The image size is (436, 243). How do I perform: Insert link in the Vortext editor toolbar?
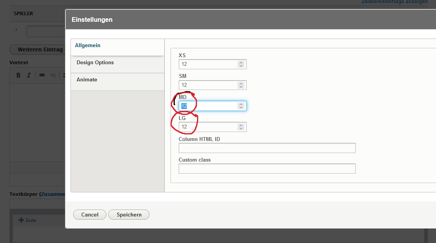pos(42,75)
